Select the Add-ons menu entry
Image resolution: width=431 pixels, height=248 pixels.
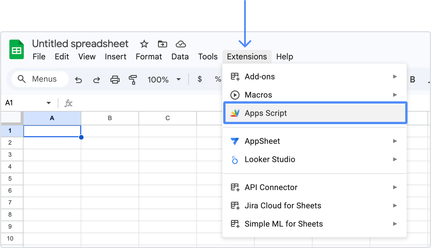tap(315, 76)
